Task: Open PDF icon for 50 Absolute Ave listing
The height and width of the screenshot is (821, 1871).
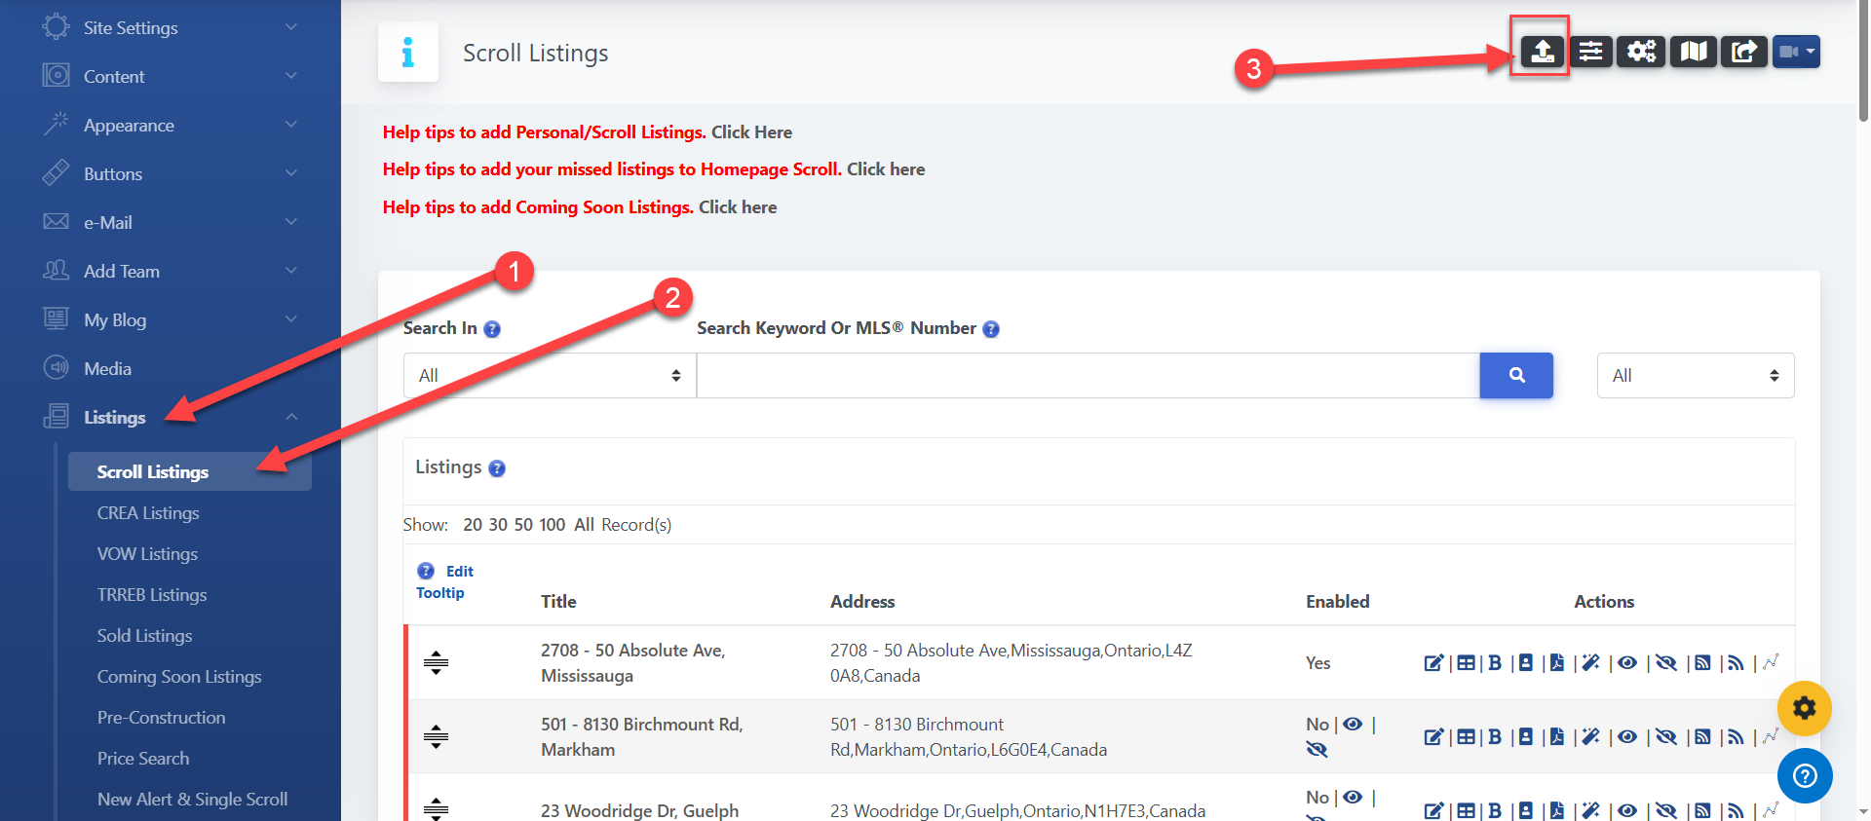Action: coord(1557,663)
